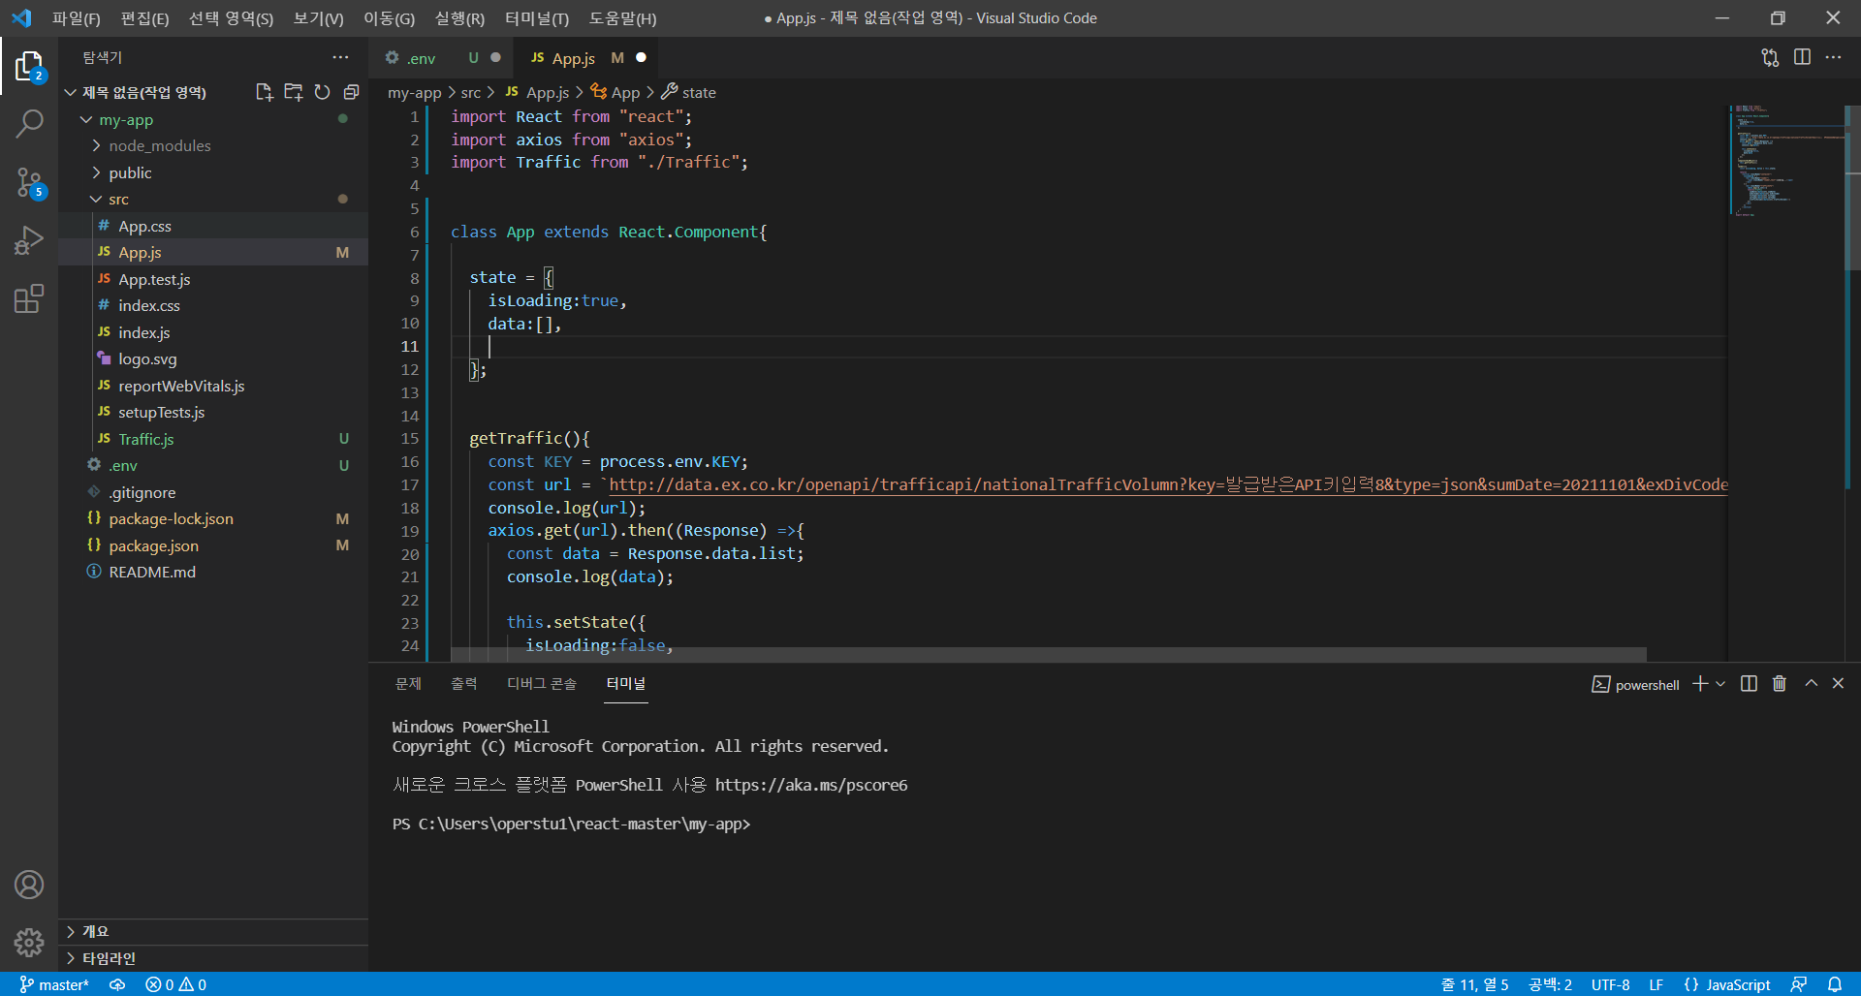Maximize the panel with up chevron
The height and width of the screenshot is (996, 1861).
click(x=1811, y=684)
